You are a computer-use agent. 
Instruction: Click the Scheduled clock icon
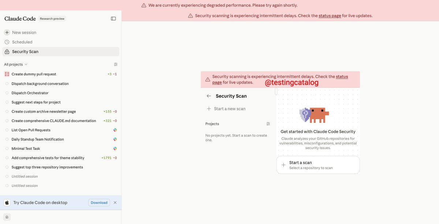[7, 42]
